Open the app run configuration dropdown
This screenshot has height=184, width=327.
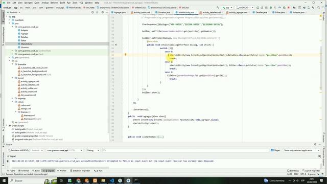click(227, 8)
